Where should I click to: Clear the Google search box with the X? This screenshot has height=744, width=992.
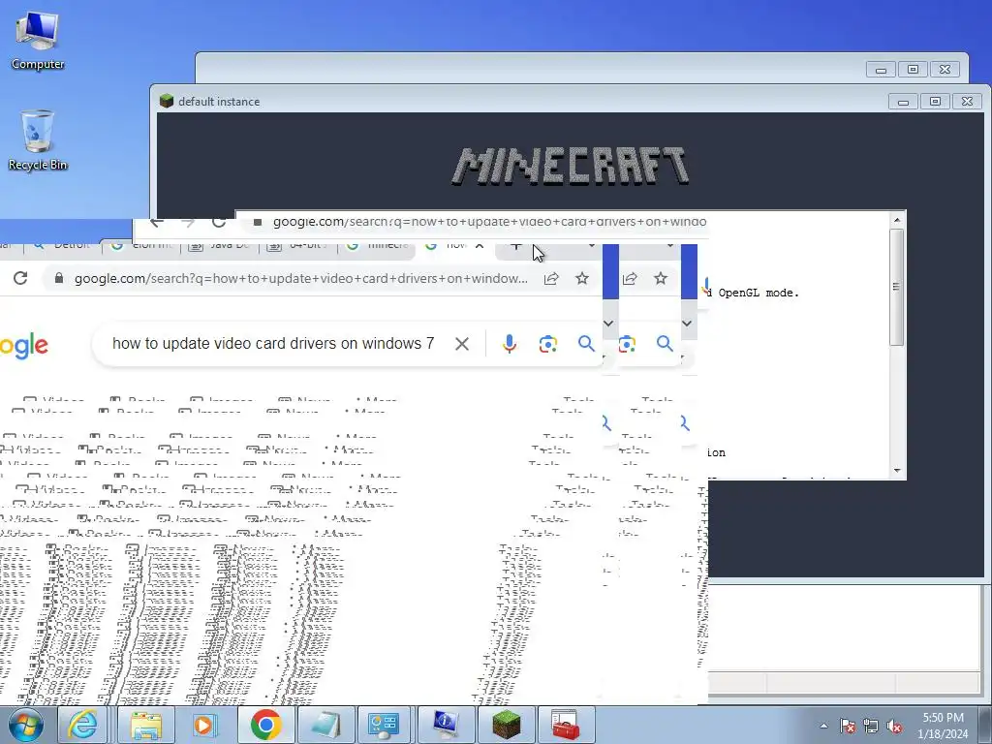coord(462,344)
